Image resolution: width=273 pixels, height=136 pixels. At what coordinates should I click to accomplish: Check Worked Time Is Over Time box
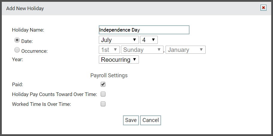pyautogui.click(x=103, y=104)
